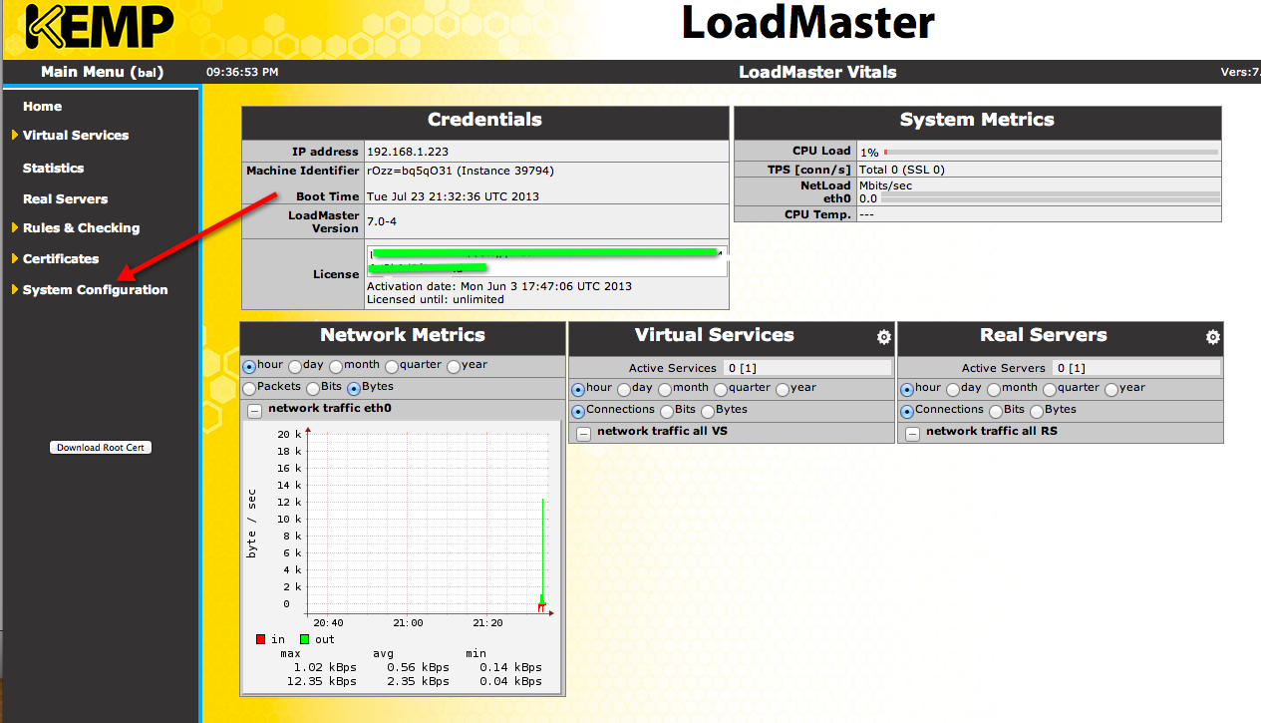Screen dimensions: 1261x723
Task: Collapse the network traffic eth0 graph
Action: pos(255,410)
